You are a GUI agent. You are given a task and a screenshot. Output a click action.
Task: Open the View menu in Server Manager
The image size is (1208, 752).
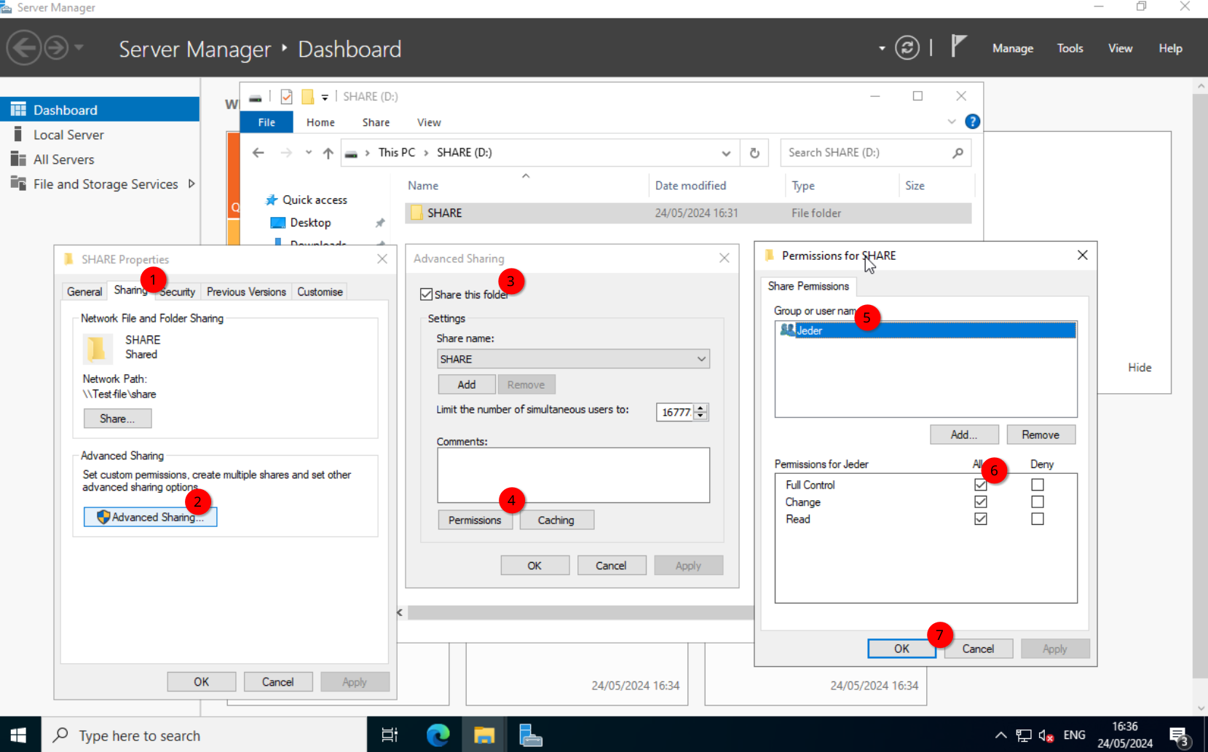click(1121, 48)
